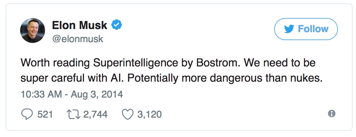Screen dimensions: 356x137
Task: Open the 10:33 AM - Aug 3, 2014 timestamp
Action: [x=72, y=94]
